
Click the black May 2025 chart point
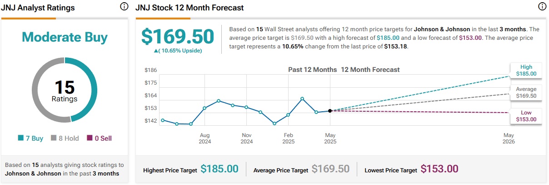tap(330, 110)
